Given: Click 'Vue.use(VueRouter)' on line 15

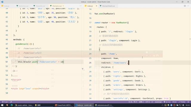Looking at the screenshot, I should pyautogui.click(x=105, y=14).
